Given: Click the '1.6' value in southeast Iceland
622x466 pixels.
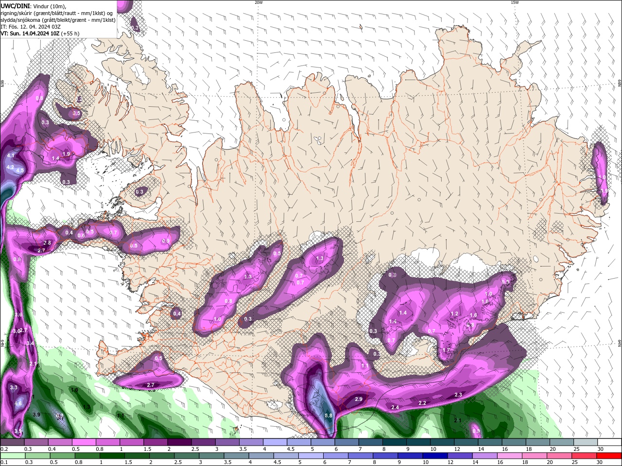Looking at the screenshot, I should [x=473, y=315].
